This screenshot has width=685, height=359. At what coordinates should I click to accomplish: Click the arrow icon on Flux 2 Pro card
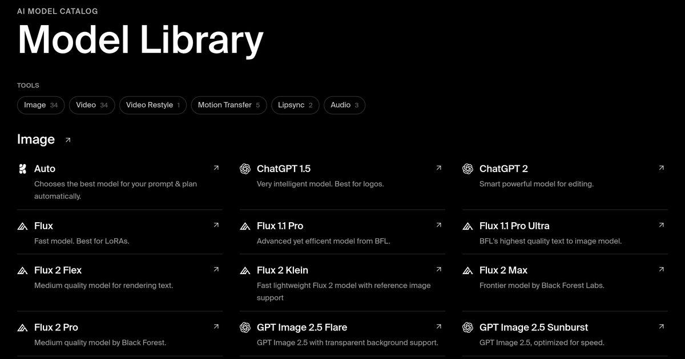click(216, 327)
